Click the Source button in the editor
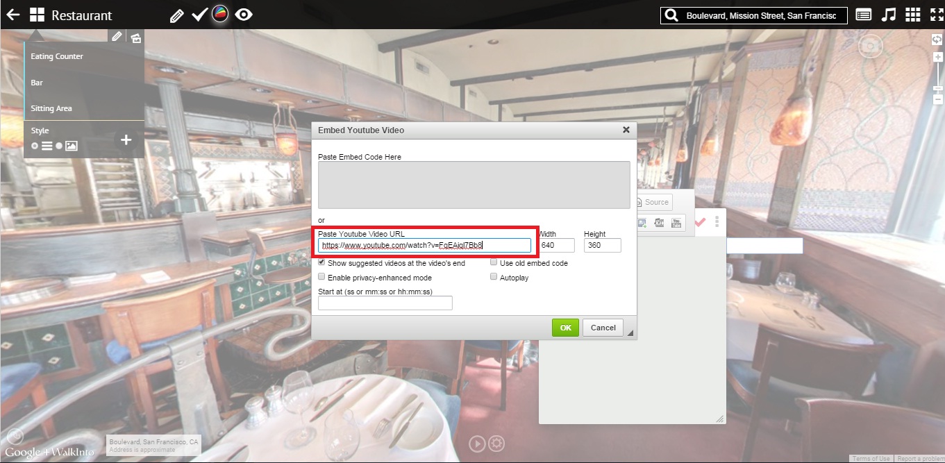The image size is (945, 463). click(653, 202)
